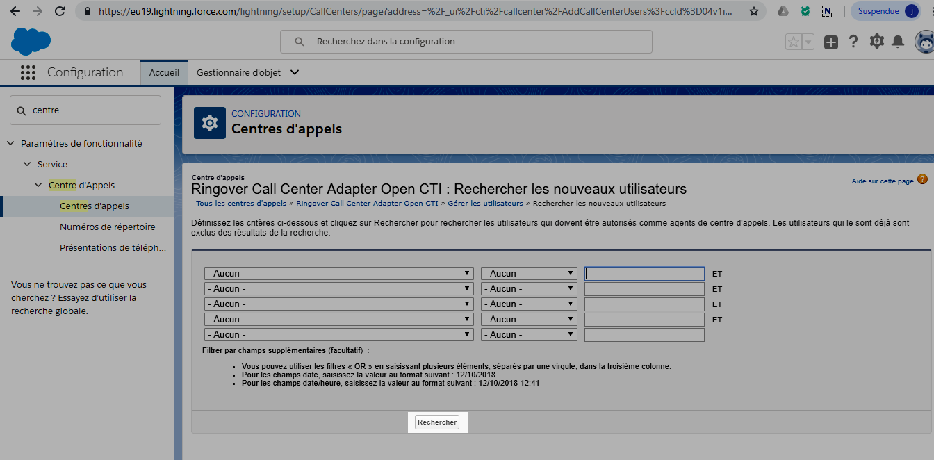Click the magnifier icon in the sidebar search box
The image size is (934, 460).
(21, 110)
